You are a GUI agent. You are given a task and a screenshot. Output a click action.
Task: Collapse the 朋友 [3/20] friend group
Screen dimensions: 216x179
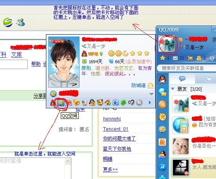pyautogui.click(x=173, y=89)
